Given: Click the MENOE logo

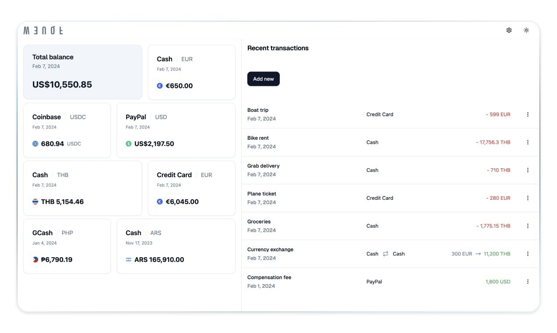Looking at the screenshot, I should (43, 30).
